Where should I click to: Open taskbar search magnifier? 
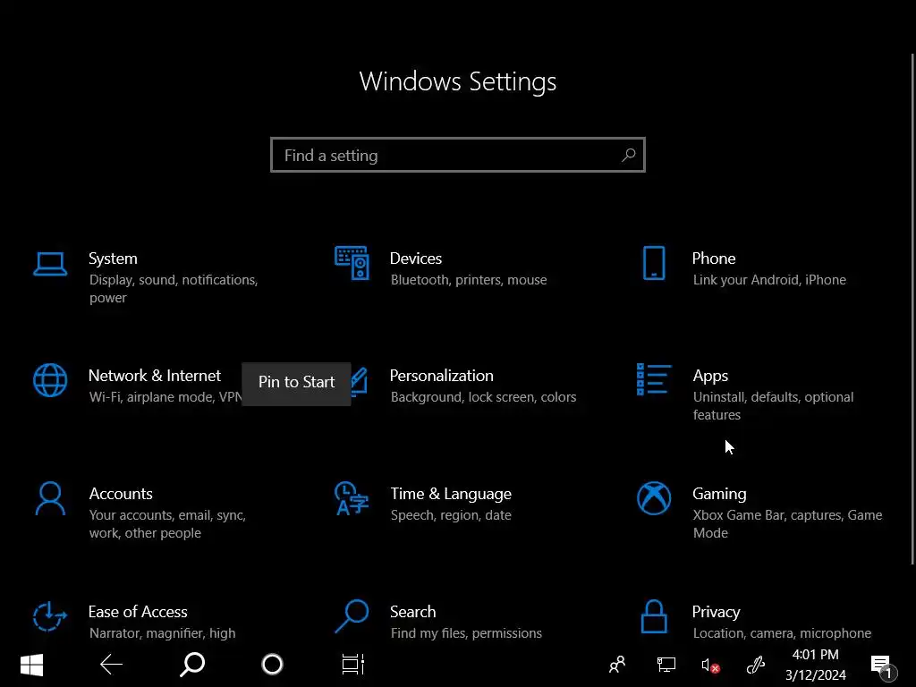[x=192, y=665]
